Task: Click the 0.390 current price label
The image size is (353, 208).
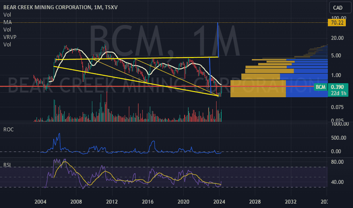Action: (338, 87)
